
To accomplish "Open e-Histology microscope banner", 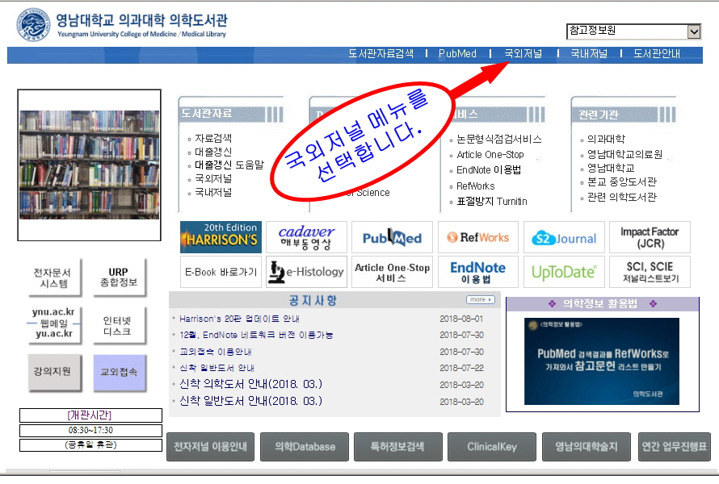I will pyautogui.click(x=306, y=272).
